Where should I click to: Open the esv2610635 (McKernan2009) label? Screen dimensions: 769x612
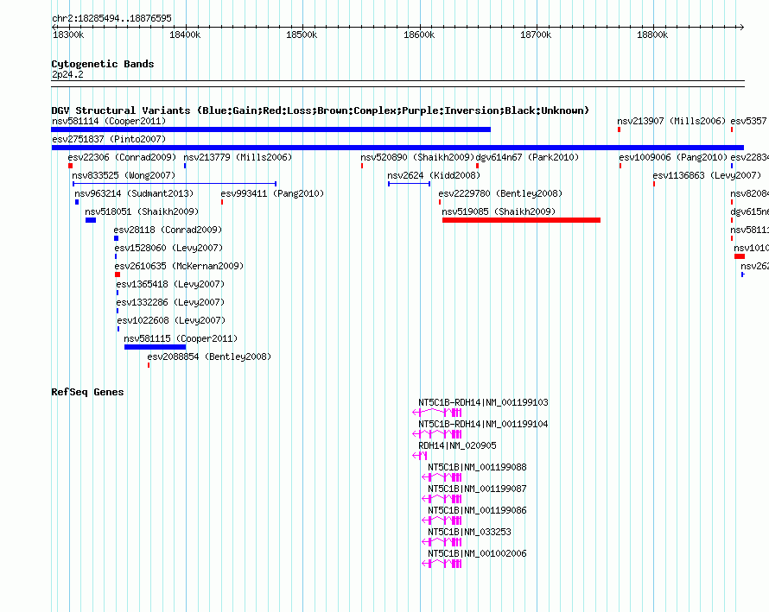tap(179, 266)
